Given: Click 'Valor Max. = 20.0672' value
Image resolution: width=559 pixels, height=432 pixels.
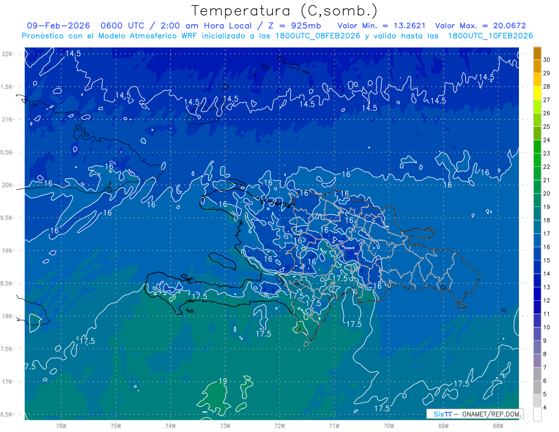Looking at the screenshot, I should 480,26.
